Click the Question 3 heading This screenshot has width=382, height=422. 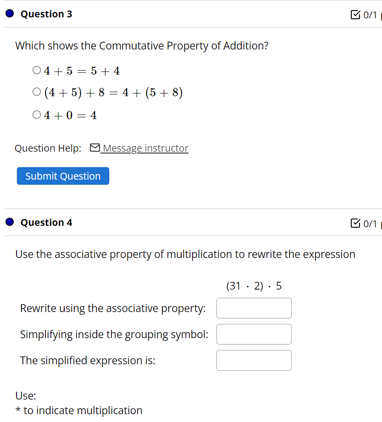(x=46, y=14)
